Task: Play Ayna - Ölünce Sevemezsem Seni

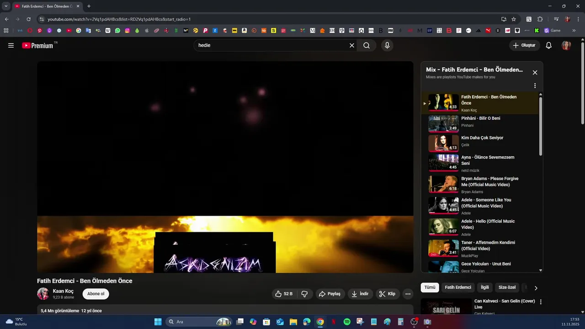Action: point(480,163)
